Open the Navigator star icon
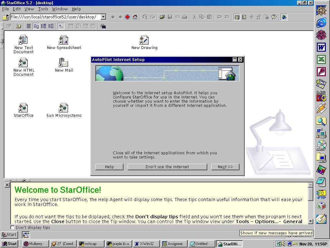330x248 pixels. 252,17
